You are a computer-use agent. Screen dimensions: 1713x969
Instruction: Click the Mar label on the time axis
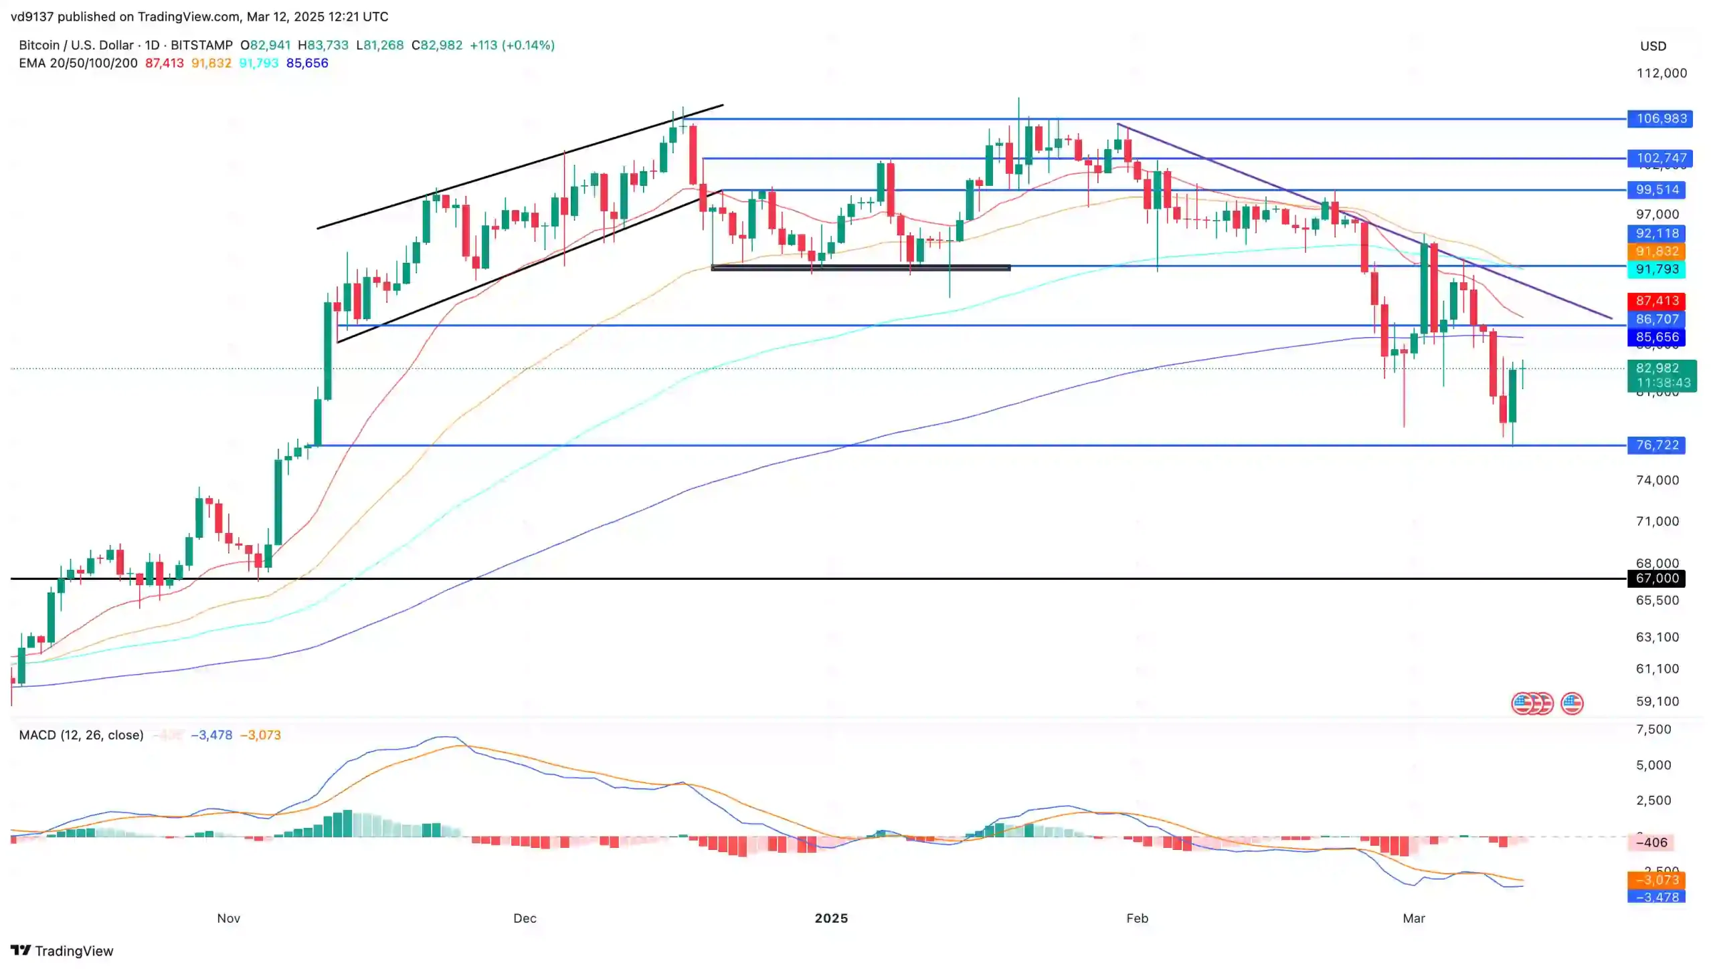[x=1413, y=918]
